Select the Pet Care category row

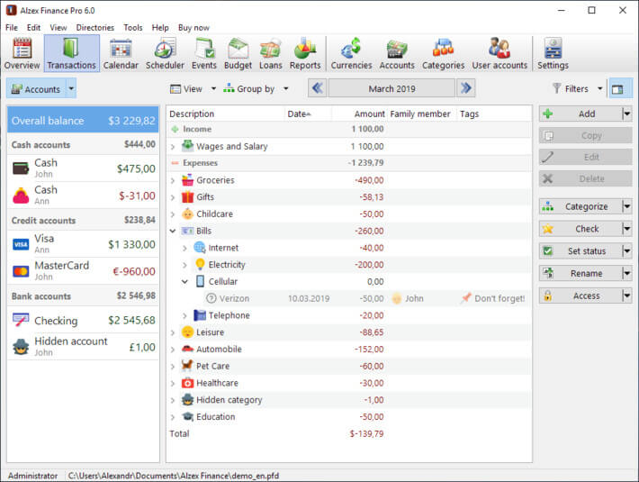point(349,366)
